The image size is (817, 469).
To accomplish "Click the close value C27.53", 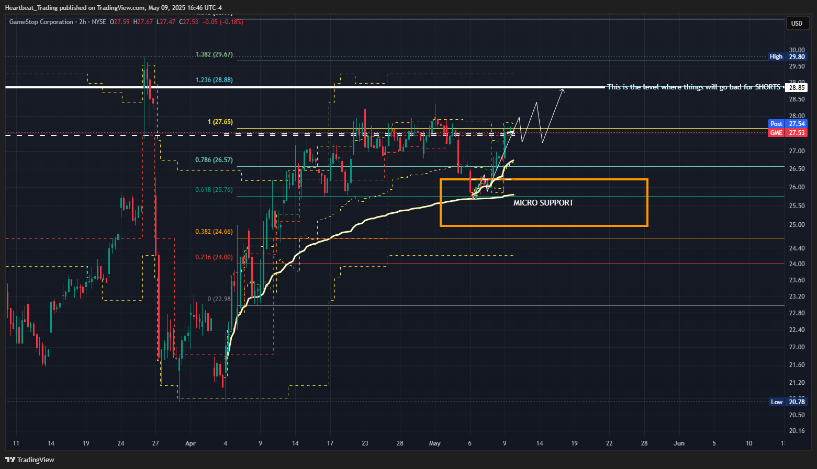I will tap(189, 22).
